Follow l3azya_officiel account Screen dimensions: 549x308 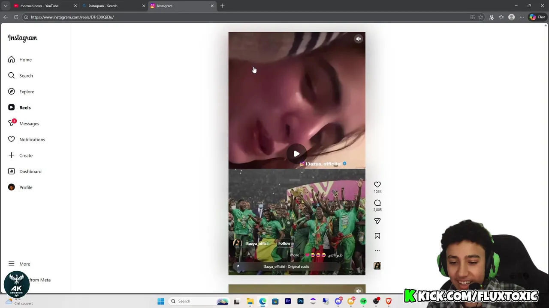284,243
